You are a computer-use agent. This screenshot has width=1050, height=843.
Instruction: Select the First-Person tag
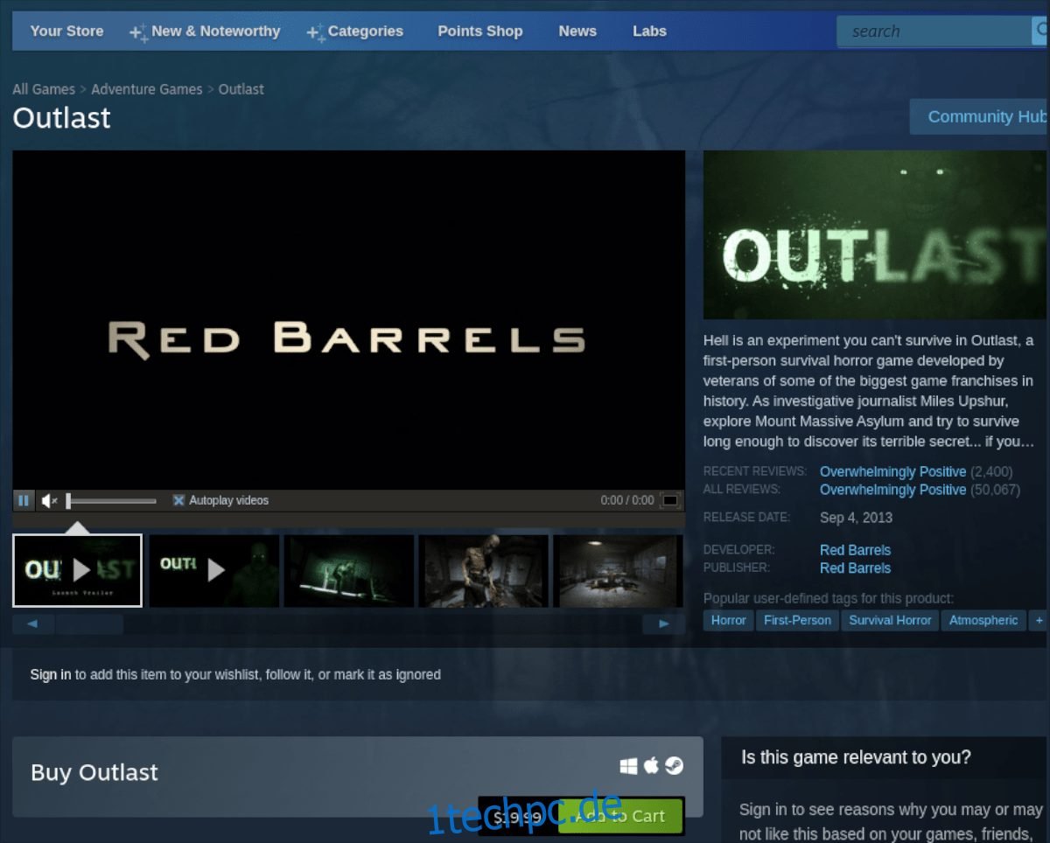[797, 620]
